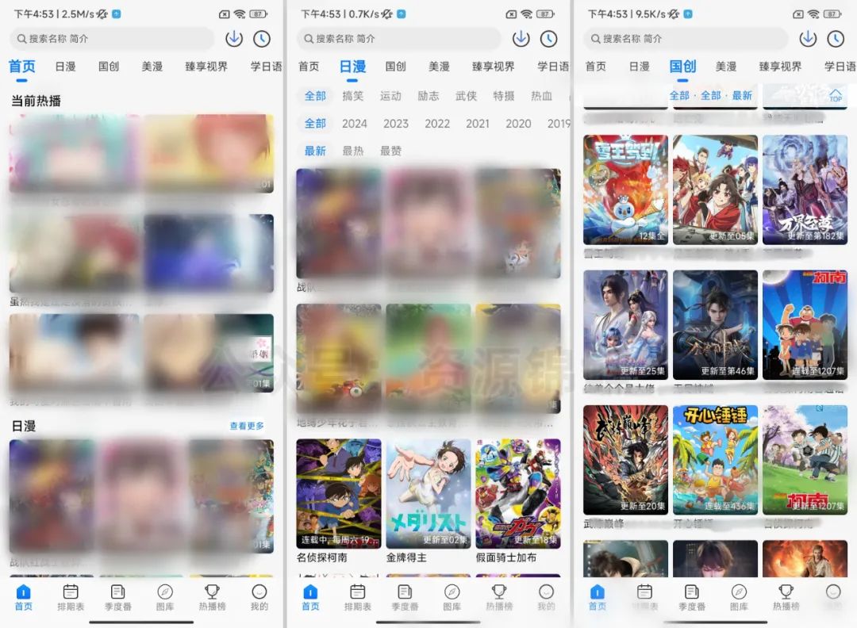Tap 查看更多 link in 日漫 section
This screenshot has width=857, height=628.
point(247,426)
